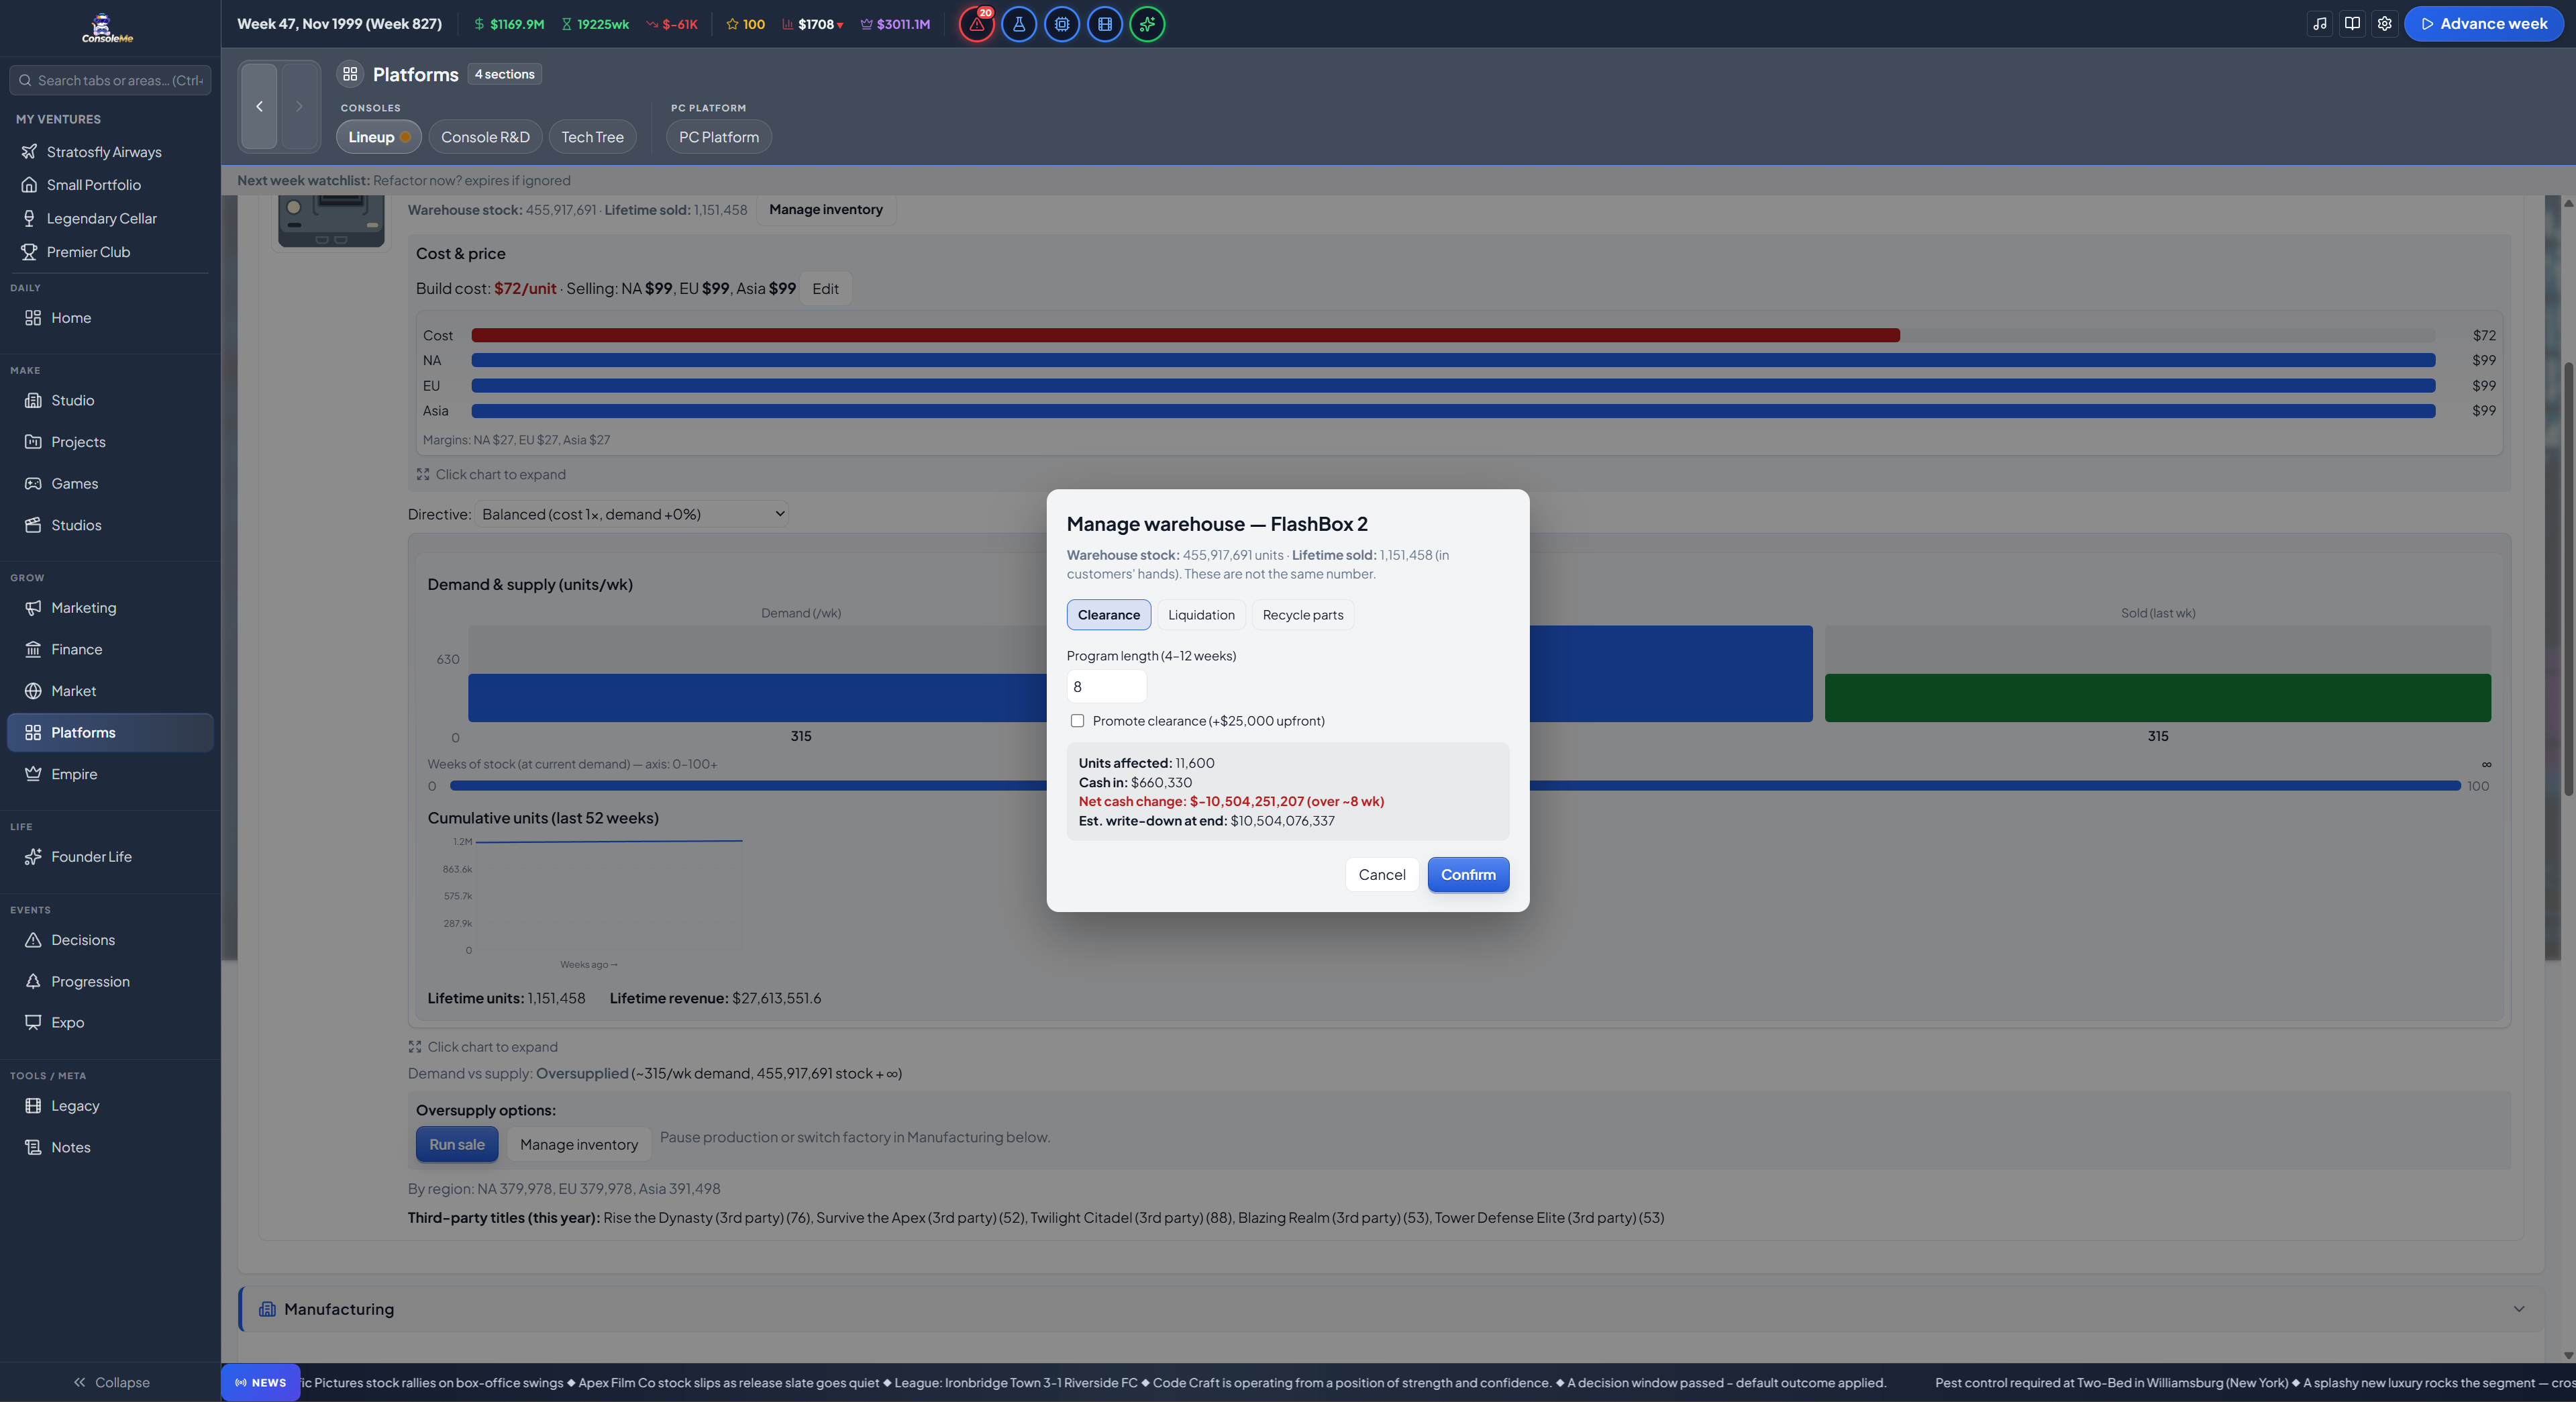Image resolution: width=2576 pixels, height=1402 pixels.
Task: Open the $1708 stock price dropdown
Action: 813,24
